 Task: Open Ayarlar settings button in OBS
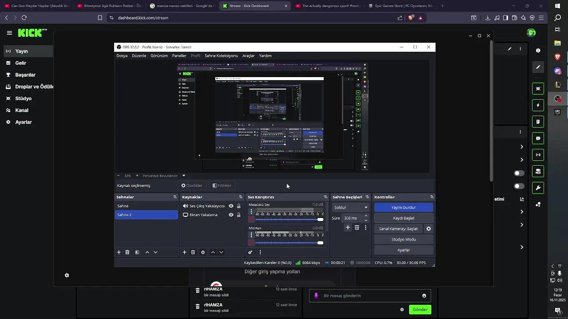403,250
